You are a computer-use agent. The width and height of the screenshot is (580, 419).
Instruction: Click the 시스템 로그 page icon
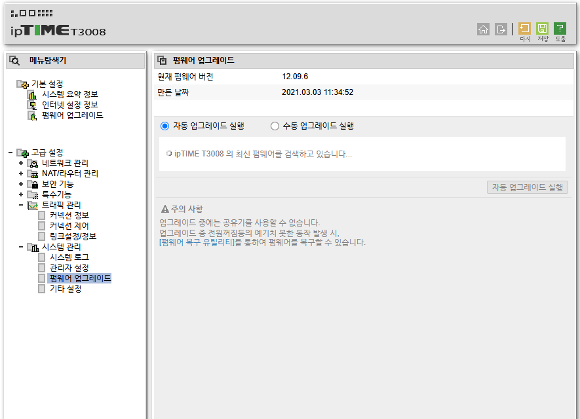tap(42, 257)
